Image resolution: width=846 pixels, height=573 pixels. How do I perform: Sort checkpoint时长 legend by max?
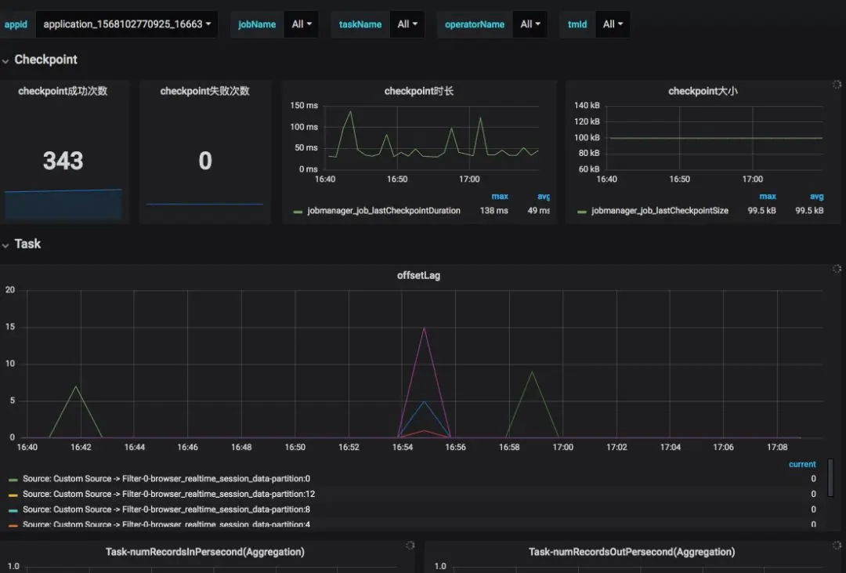[500, 197]
